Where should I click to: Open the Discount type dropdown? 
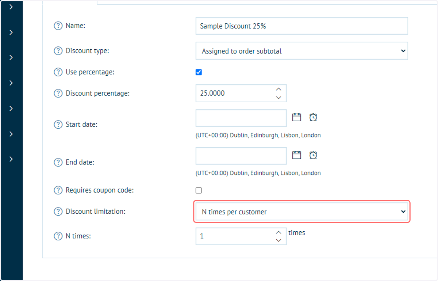tap(301, 51)
